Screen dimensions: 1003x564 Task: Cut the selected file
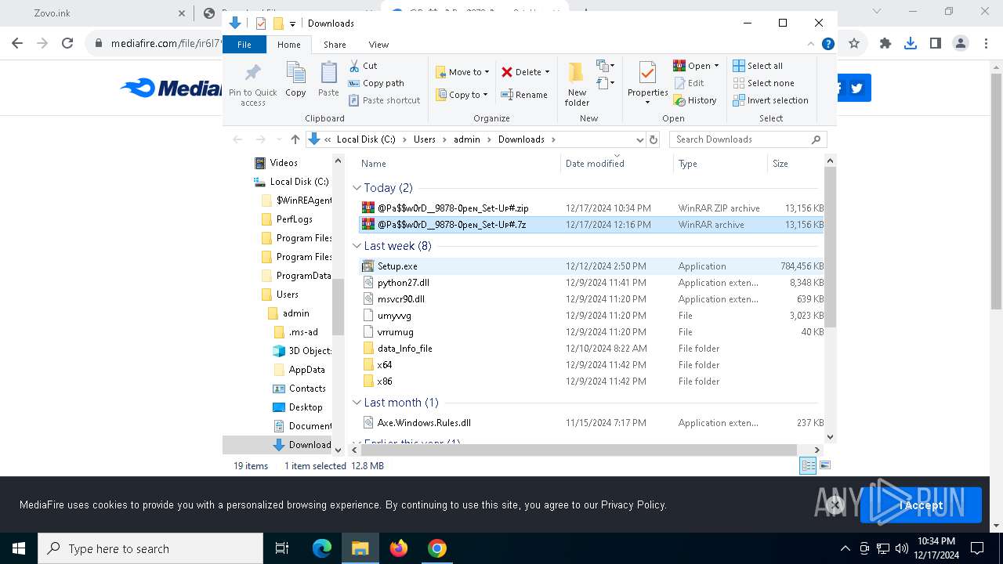(x=363, y=66)
